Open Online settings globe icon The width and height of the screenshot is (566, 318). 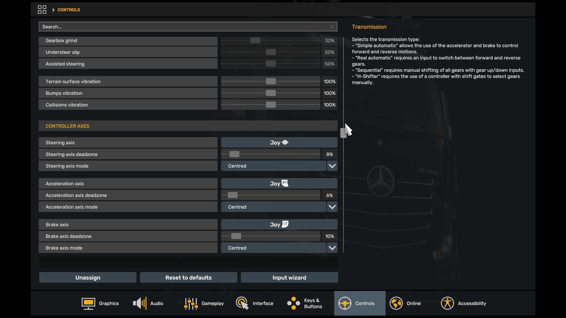[x=396, y=303]
